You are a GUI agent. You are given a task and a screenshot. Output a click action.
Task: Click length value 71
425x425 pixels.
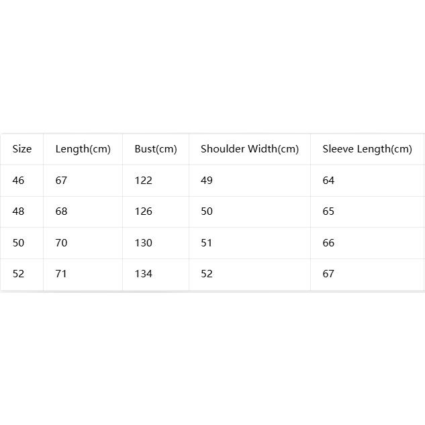tap(61, 274)
